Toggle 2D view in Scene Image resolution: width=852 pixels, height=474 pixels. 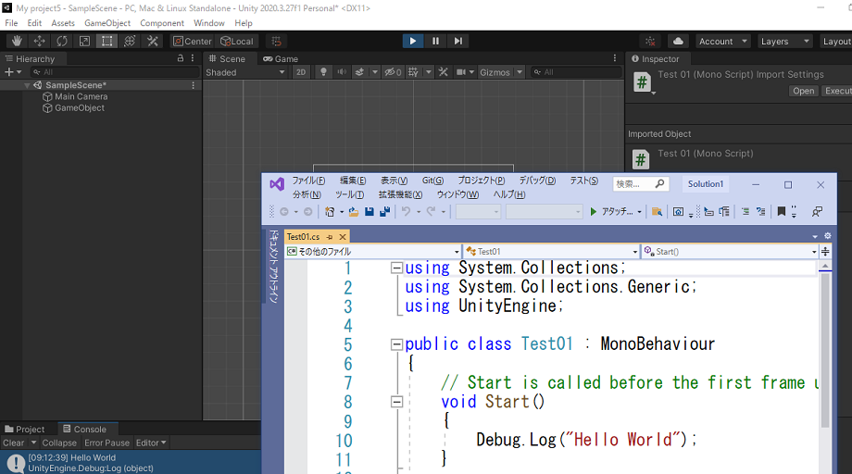(x=301, y=72)
